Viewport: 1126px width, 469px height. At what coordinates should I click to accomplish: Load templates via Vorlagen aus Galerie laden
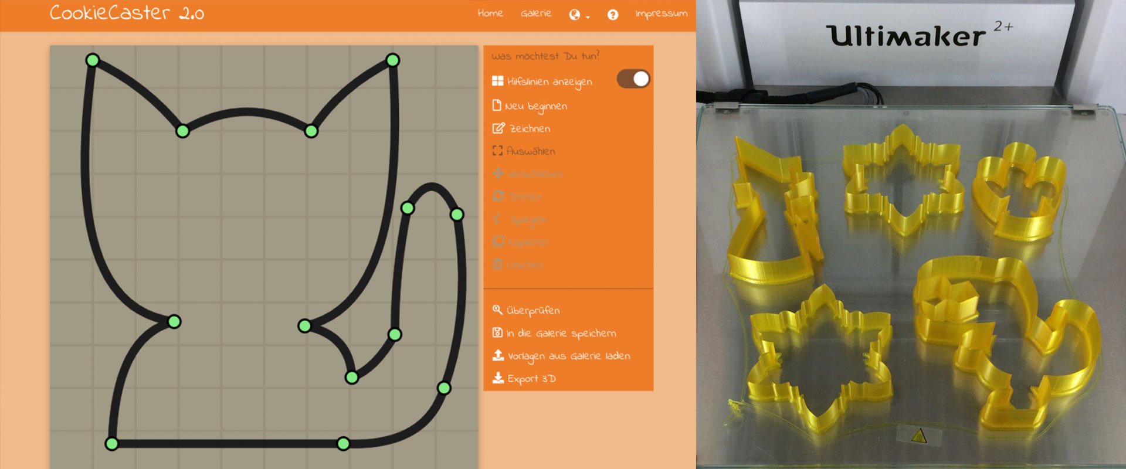(x=561, y=356)
